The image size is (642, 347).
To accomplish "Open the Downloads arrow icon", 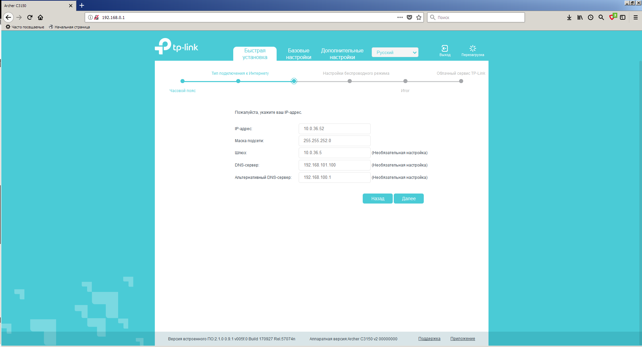I will click(x=569, y=17).
